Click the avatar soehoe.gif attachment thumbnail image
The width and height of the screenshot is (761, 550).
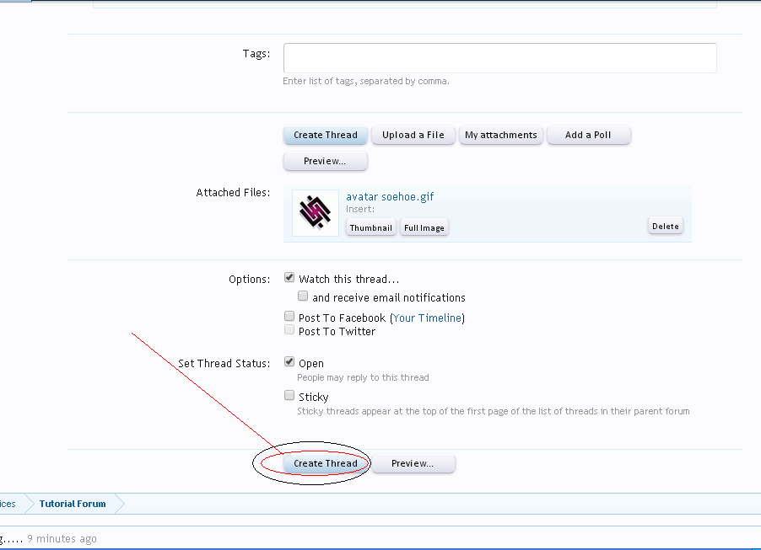[316, 212]
